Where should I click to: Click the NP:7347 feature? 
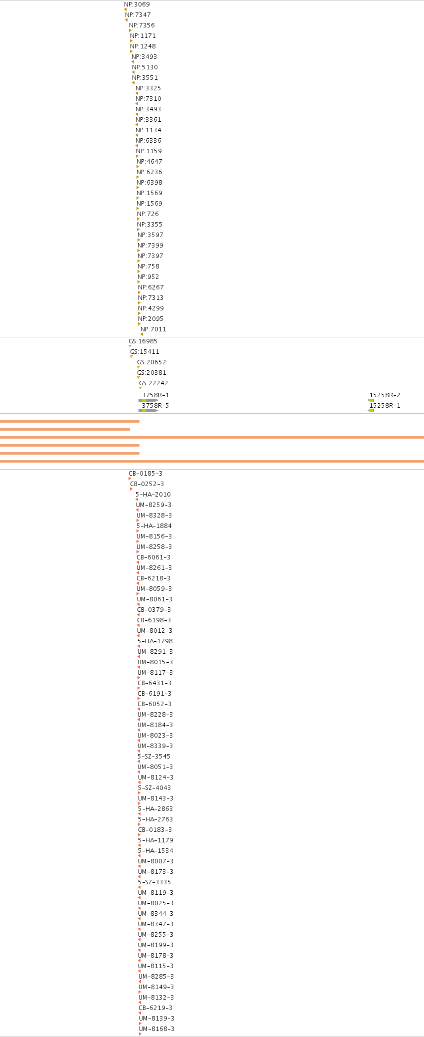(138, 15)
